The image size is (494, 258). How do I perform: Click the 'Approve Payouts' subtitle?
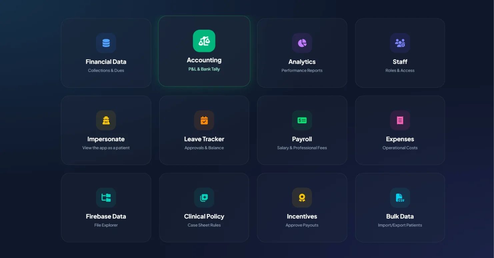point(302,225)
